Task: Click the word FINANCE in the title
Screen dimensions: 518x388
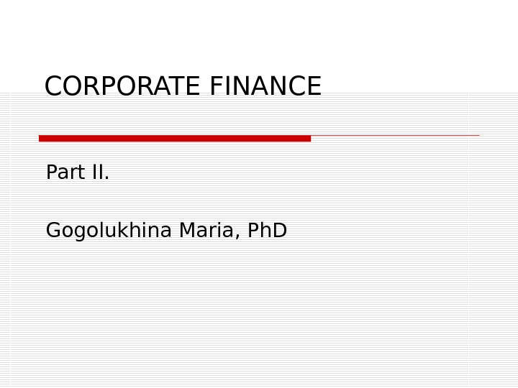Action: [x=265, y=87]
